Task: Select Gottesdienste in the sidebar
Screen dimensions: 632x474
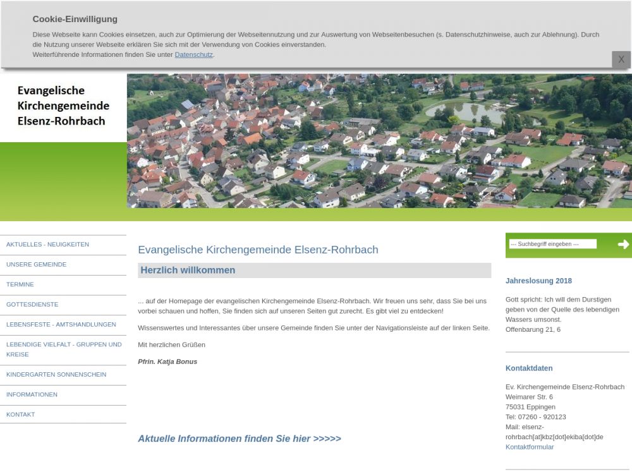Action: [x=32, y=305]
